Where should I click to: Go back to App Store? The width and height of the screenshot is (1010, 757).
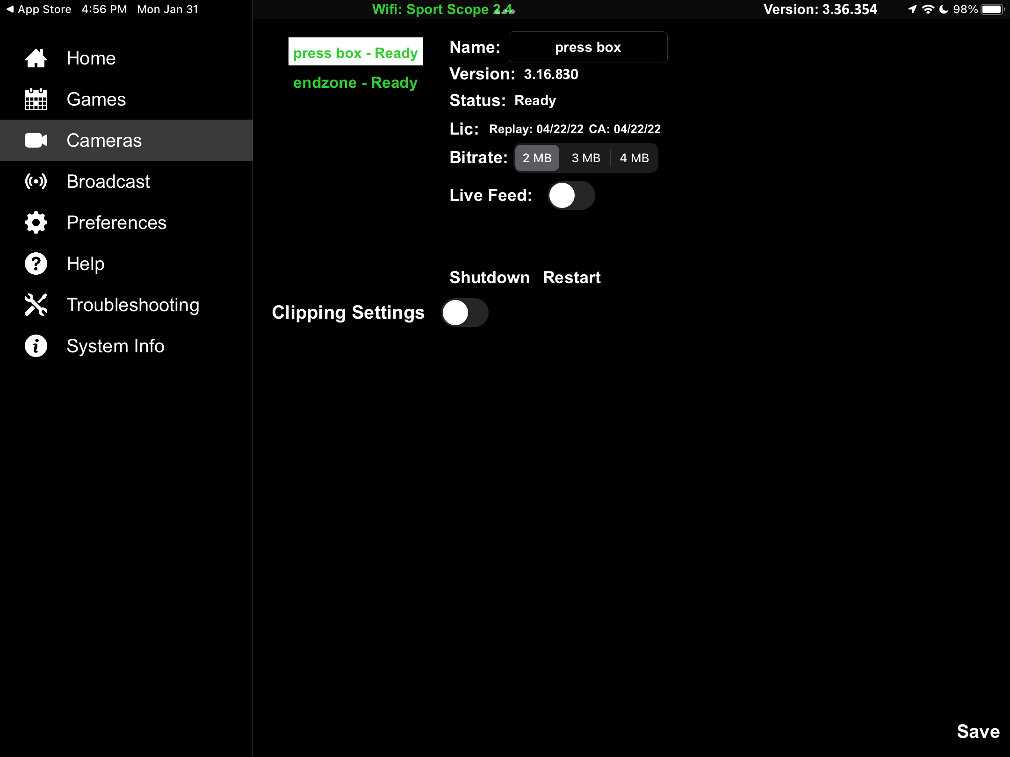39,9
